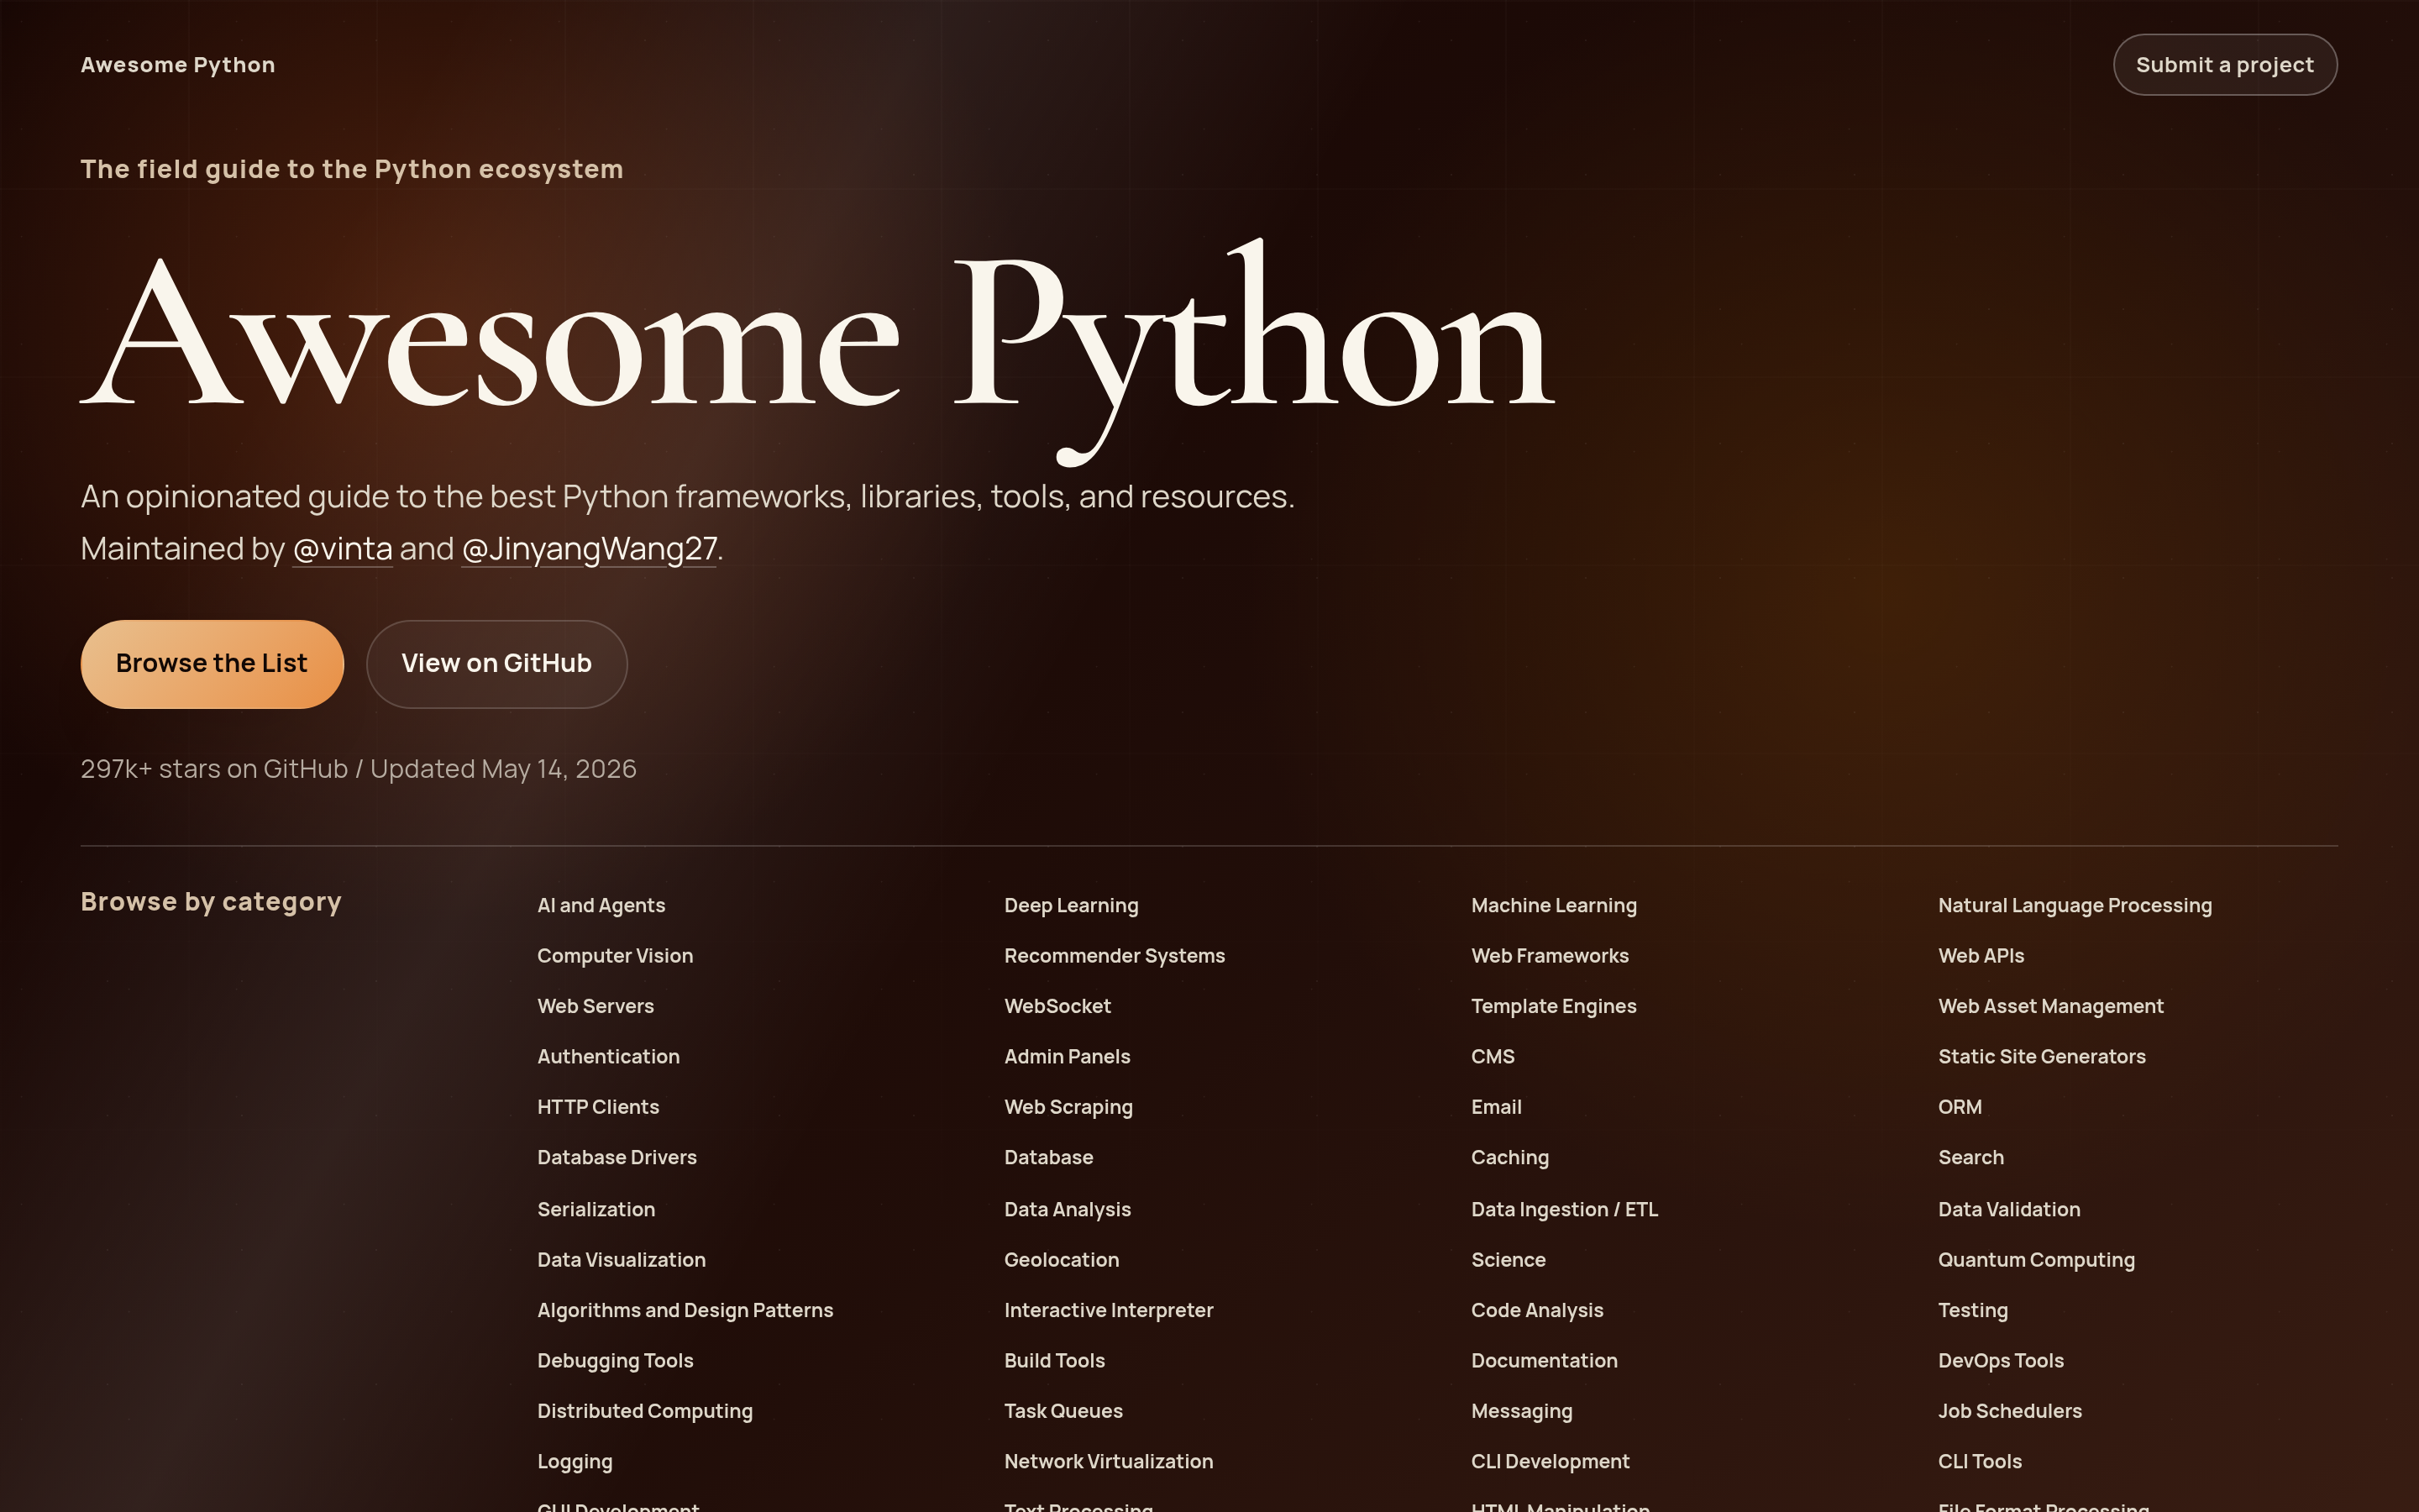Open Algorithms and Design Patterns link

(685, 1311)
